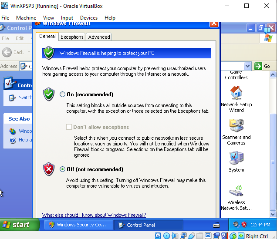Image resolution: width=277 pixels, height=239 pixels.
Task: Click the Switch to Category View link text
Action: coord(25,98)
